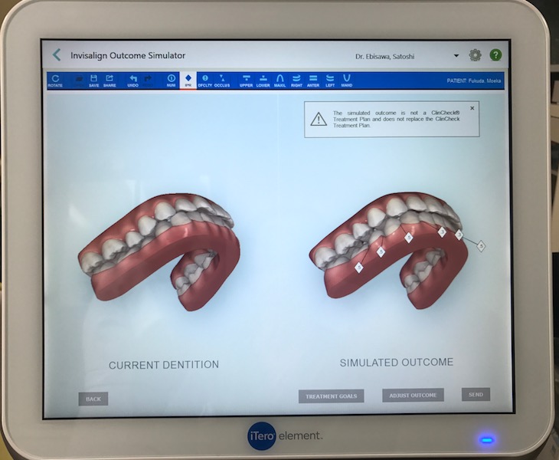The width and height of the screenshot is (559, 460).
Task: Toggle the DFCLTY difficulty indicator
Action: [x=205, y=80]
